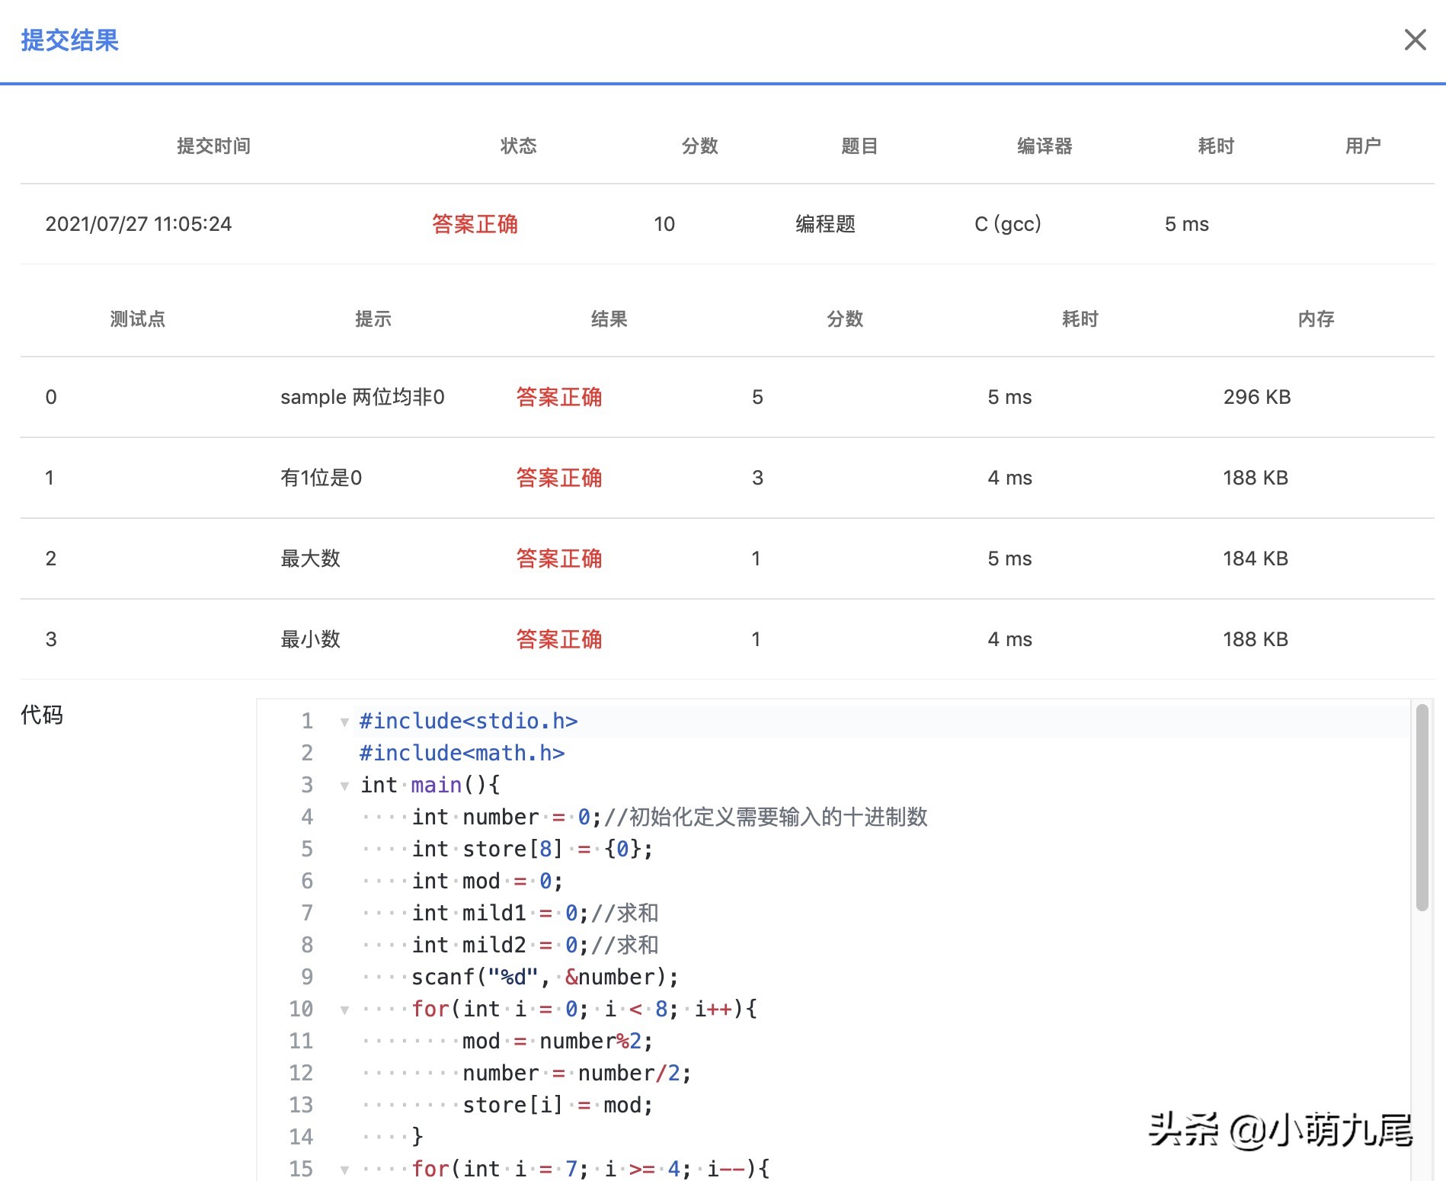Click 答案正确 result in the 最小数 row
This screenshot has height=1181, width=1446.
[x=559, y=639]
